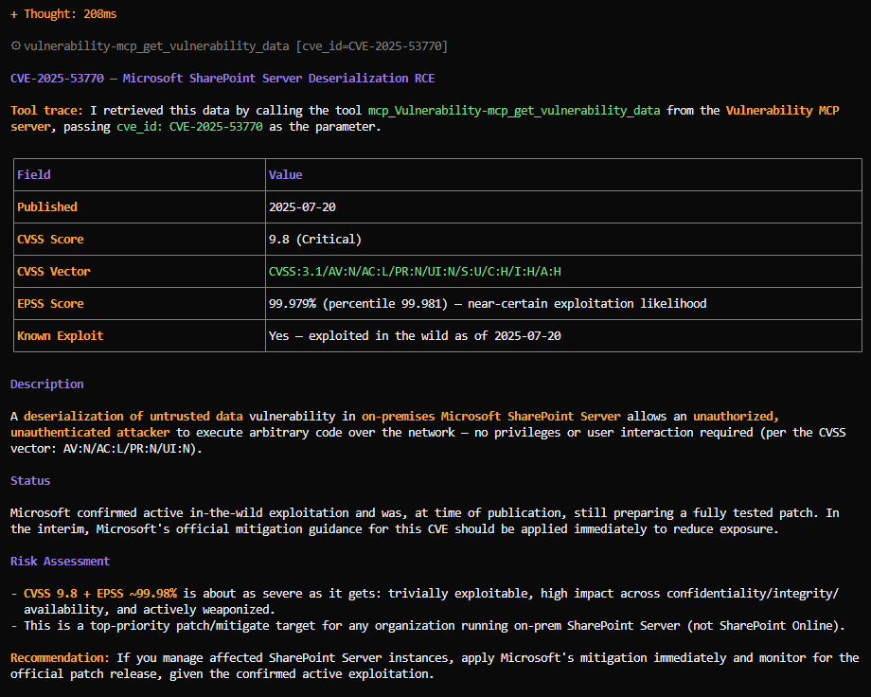871x697 pixels.
Task: Click the vulnerability-mcp_get_vulnerability_data tool call line
Action: point(229,46)
